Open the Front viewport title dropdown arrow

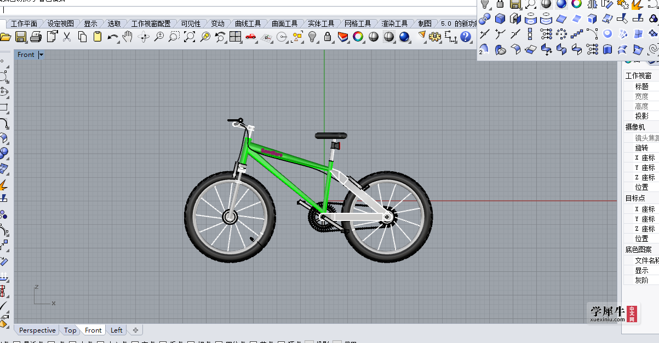tap(41, 55)
